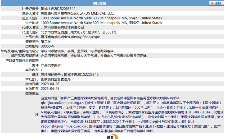Click approval department 国家药品监督管理局
The width and height of the screenshot is (225, 139).
[56, 79]
